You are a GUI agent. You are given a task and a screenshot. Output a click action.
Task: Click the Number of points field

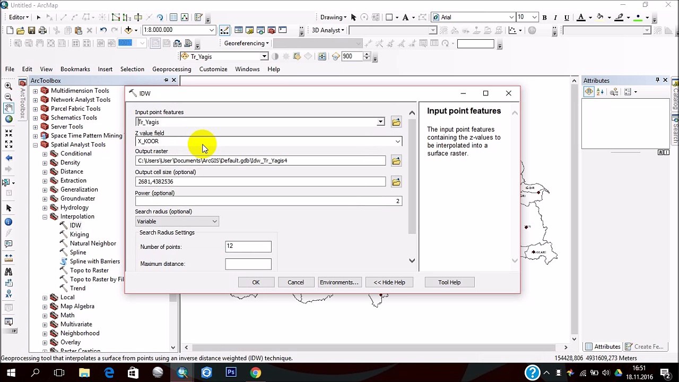tap(248, 246)
